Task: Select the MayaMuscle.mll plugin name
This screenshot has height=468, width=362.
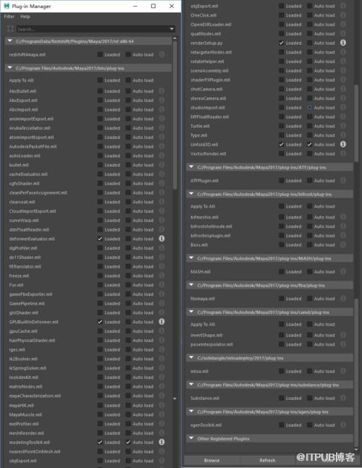Action: tap(25, 414)
